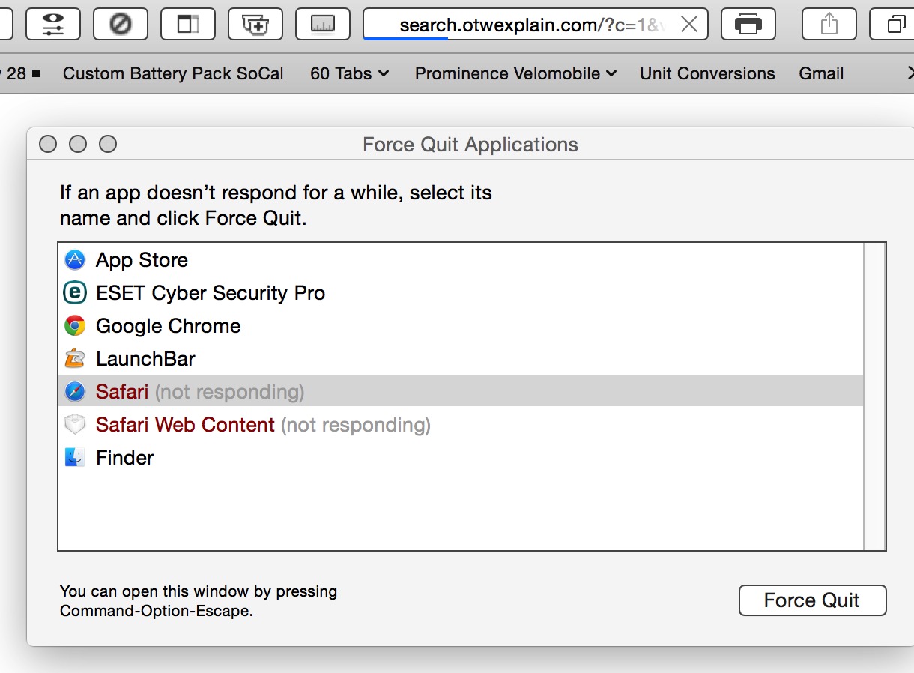Select ESET Cyber Security Pro entry
The width and height of the screenshot is (914, 673).
coord(210,293)
